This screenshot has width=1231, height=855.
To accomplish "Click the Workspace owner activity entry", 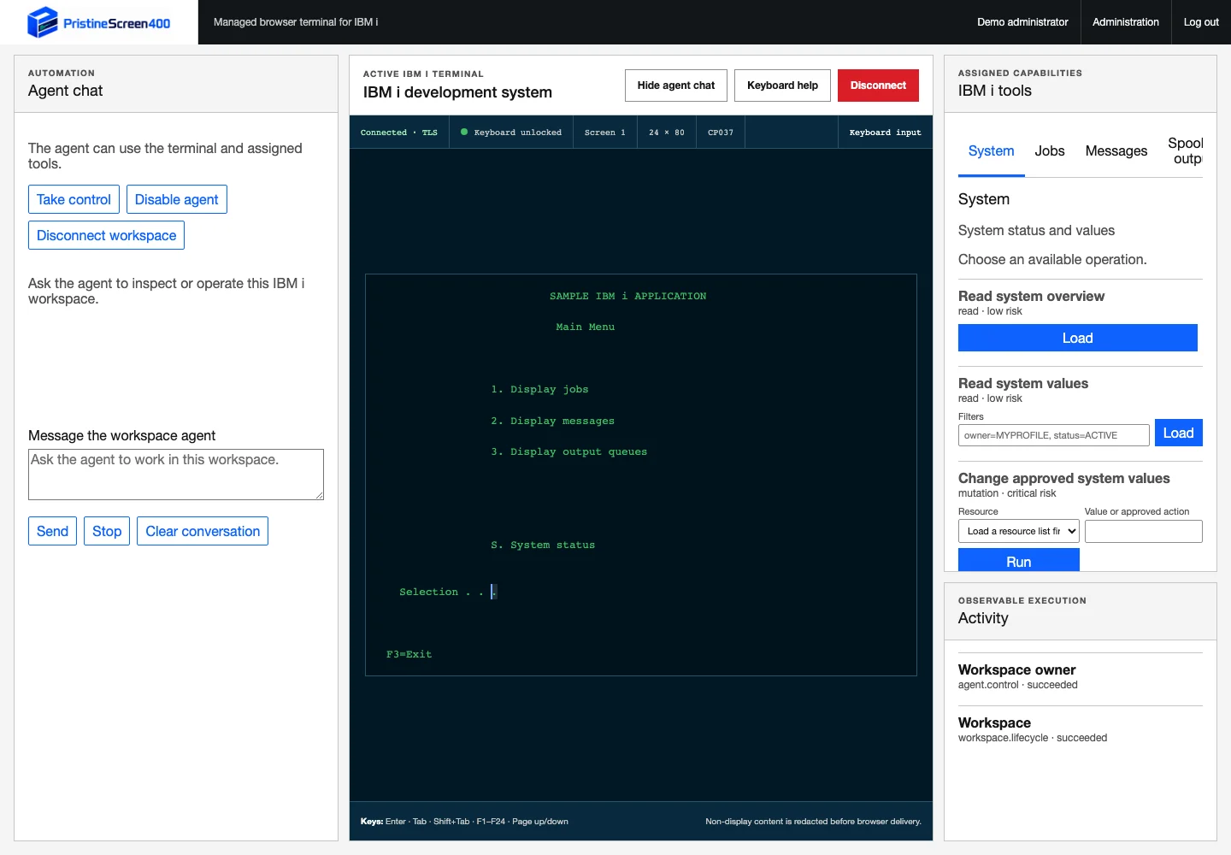I will coord(1080,676).
